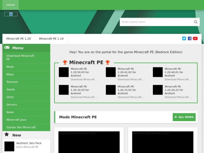Click the Bedrock Edition portal welcome text
The width and height of the screenshot is (204, 153).
pyautogui.click(x=126, y=52)
